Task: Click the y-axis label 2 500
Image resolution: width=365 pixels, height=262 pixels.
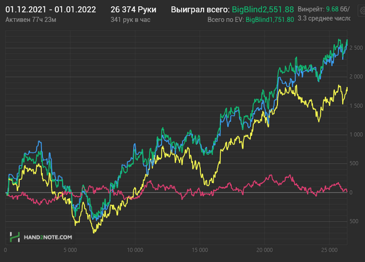Action: point(356,48)
